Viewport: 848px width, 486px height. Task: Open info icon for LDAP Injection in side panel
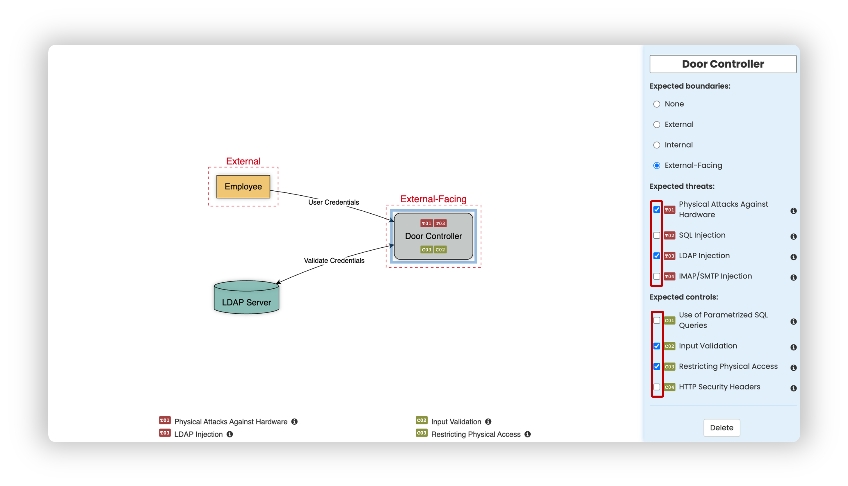[793, 257]
